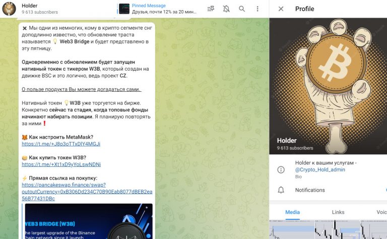
Task: Select the Voice tab
Action: click(x=381, y=212)
